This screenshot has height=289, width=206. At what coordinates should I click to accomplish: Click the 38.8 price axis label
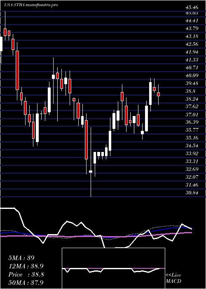pyautogui.click(x=190, y=91)
